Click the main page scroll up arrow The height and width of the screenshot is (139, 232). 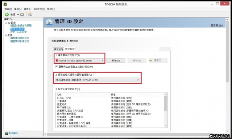[x=227, y=19]
